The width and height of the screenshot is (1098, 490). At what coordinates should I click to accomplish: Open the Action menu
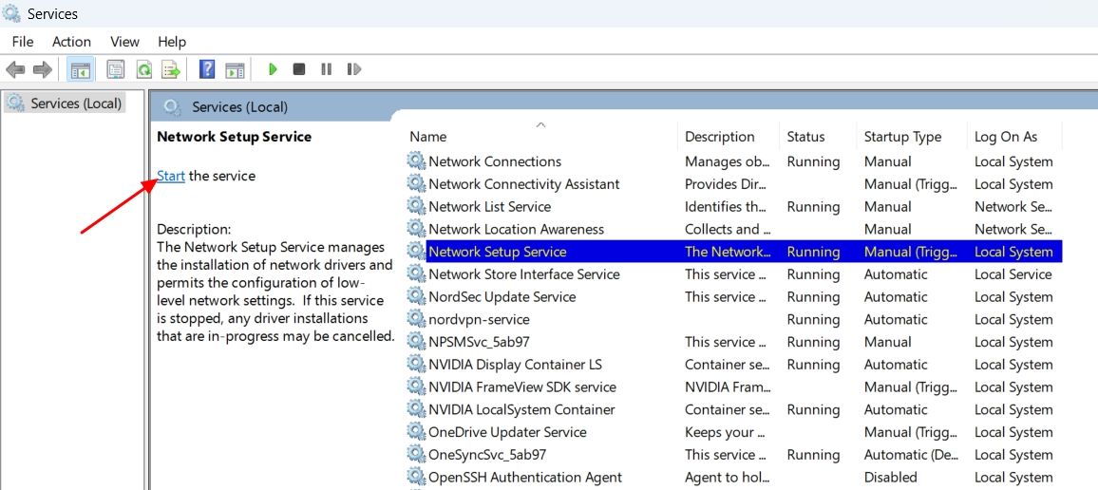(x=71, y=41)
